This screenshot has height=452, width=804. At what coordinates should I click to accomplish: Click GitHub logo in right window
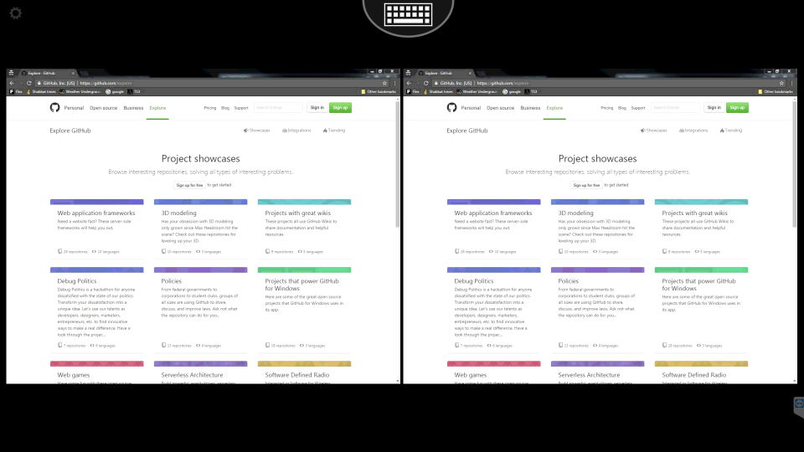click(x=451, y=108)
